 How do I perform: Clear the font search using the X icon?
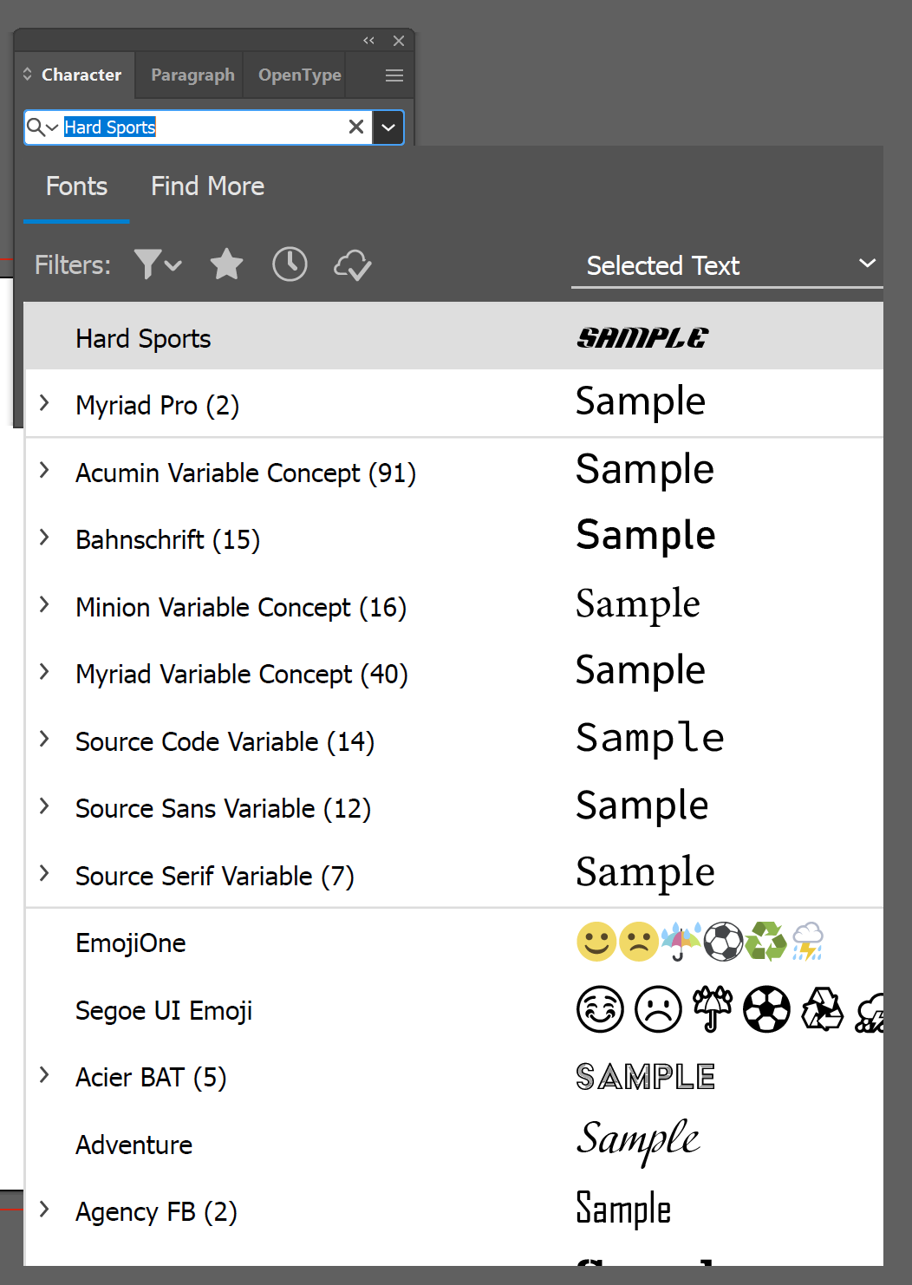click(355, 127)
